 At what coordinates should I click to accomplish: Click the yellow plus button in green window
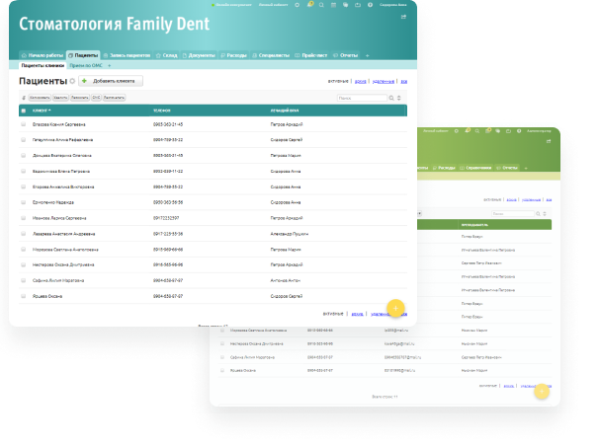tap(541, 391)
